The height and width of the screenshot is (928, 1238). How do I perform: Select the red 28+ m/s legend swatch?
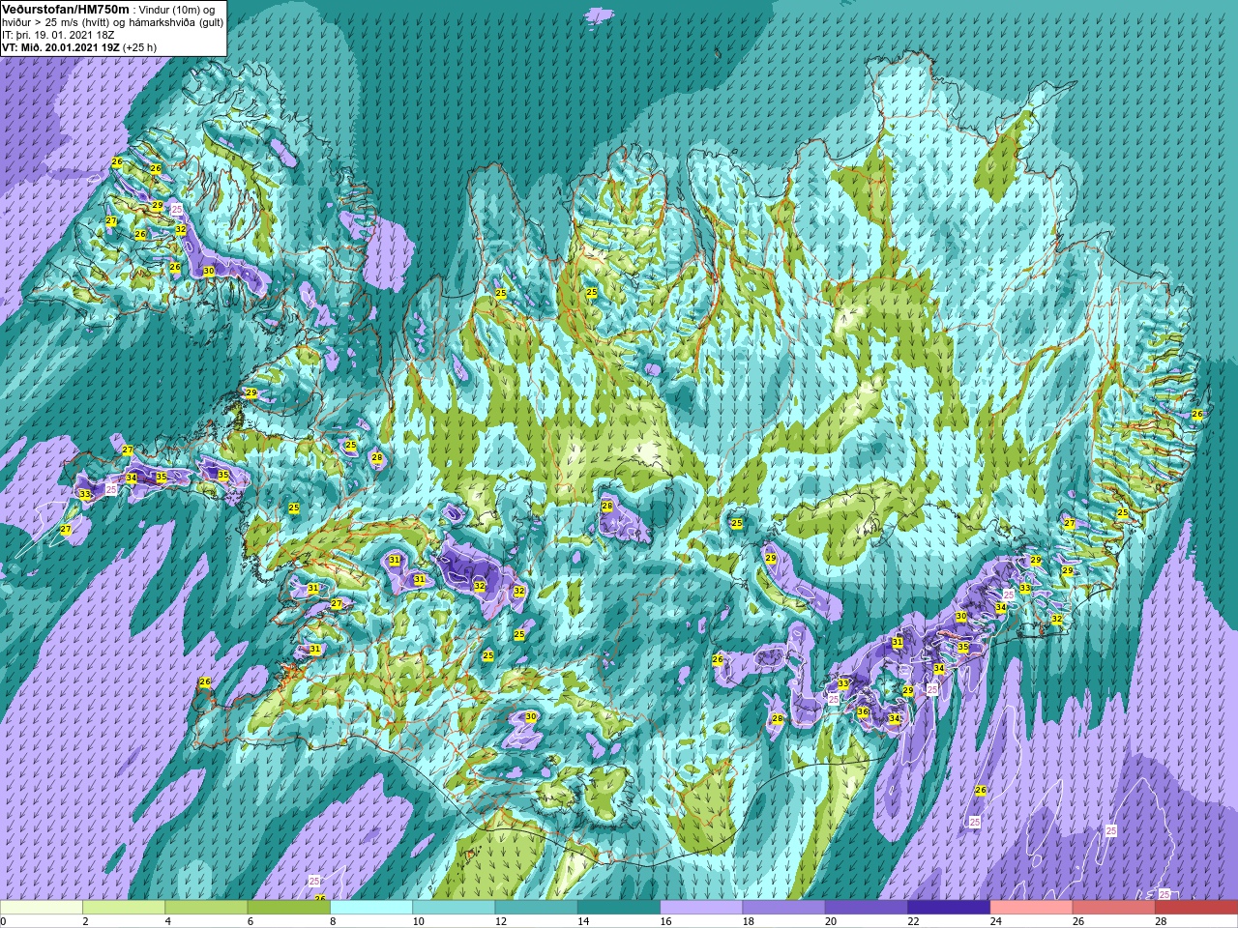coord(1196,908)
